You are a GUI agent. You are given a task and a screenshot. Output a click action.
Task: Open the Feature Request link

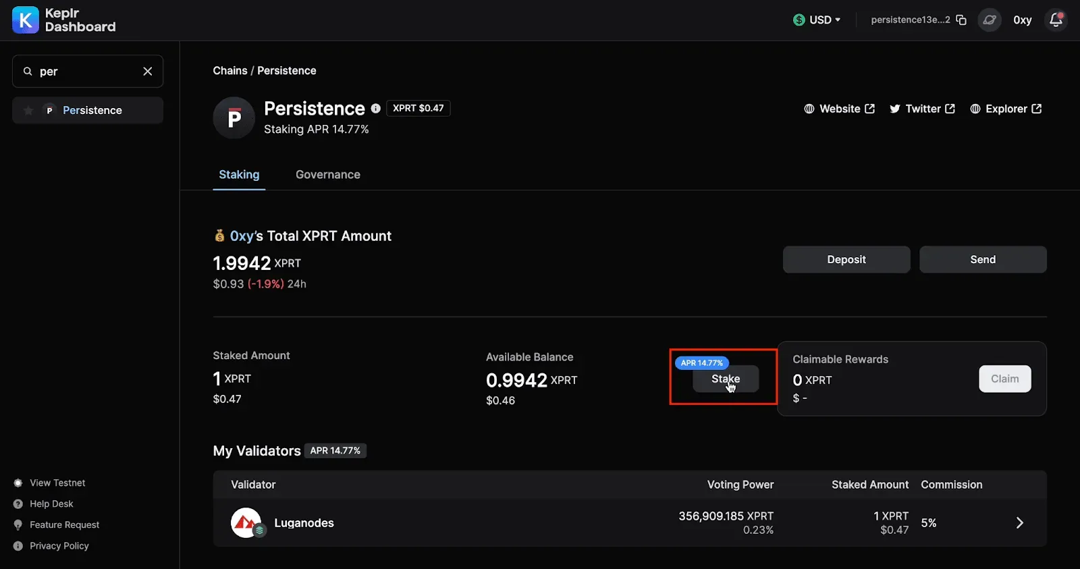tap(64, 525)
